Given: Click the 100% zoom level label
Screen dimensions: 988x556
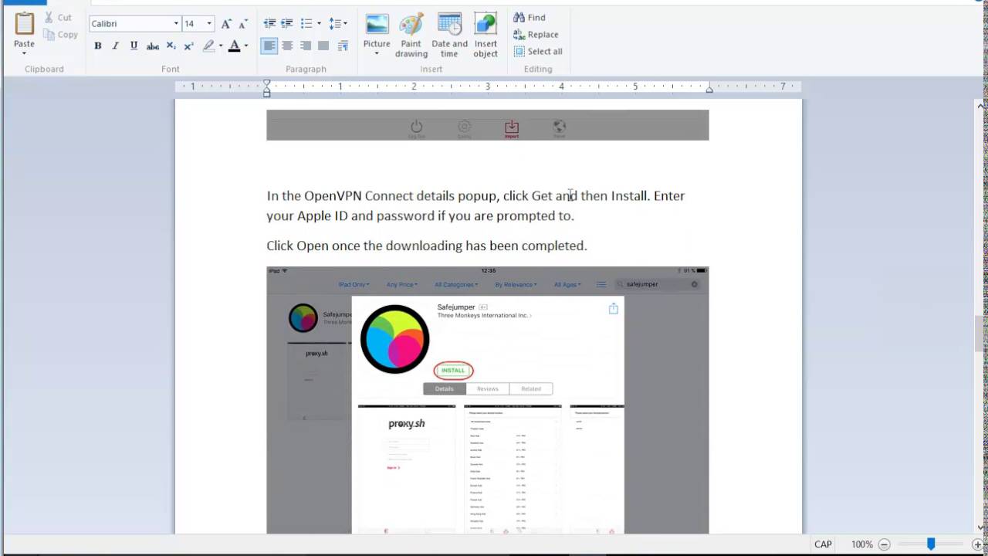Looking at the screenshot, I should coord(861,544).
